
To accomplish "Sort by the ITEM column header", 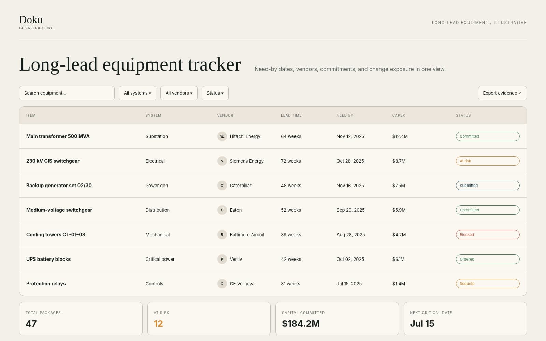I will [x=31, y=115].
